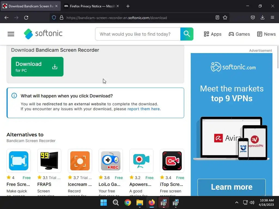Switch to Firefox Privacy Notice tab
Screen dimensions: 279x209
tap(92, 6)
